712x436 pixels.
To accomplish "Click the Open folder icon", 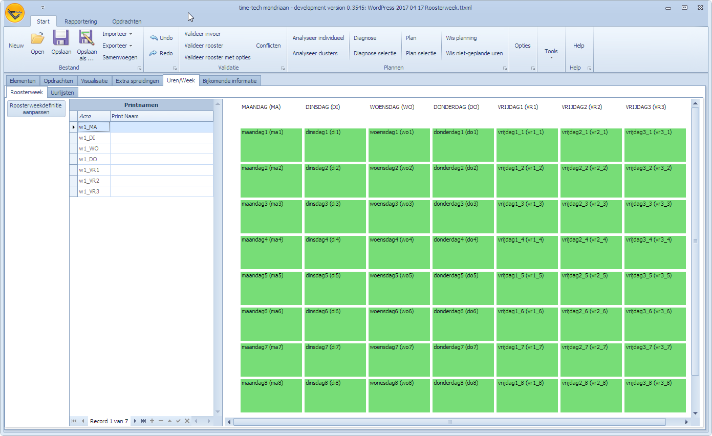I will [37, 38].
